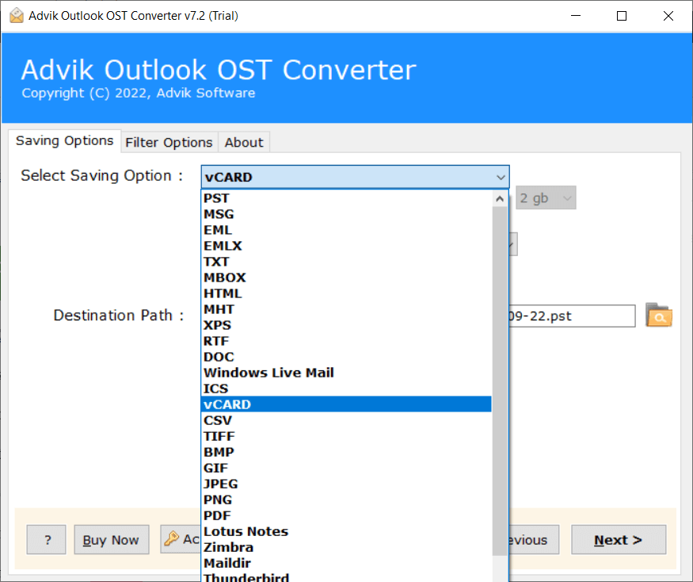
Task: Click the ? help button
Action: [47, 540]
